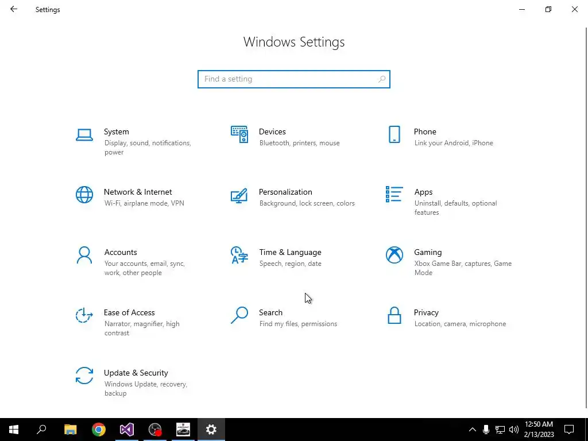Open the Windows Start menu
Image resolution: width=588 pixels, height=441 pixels.
[x=14, y=430]
